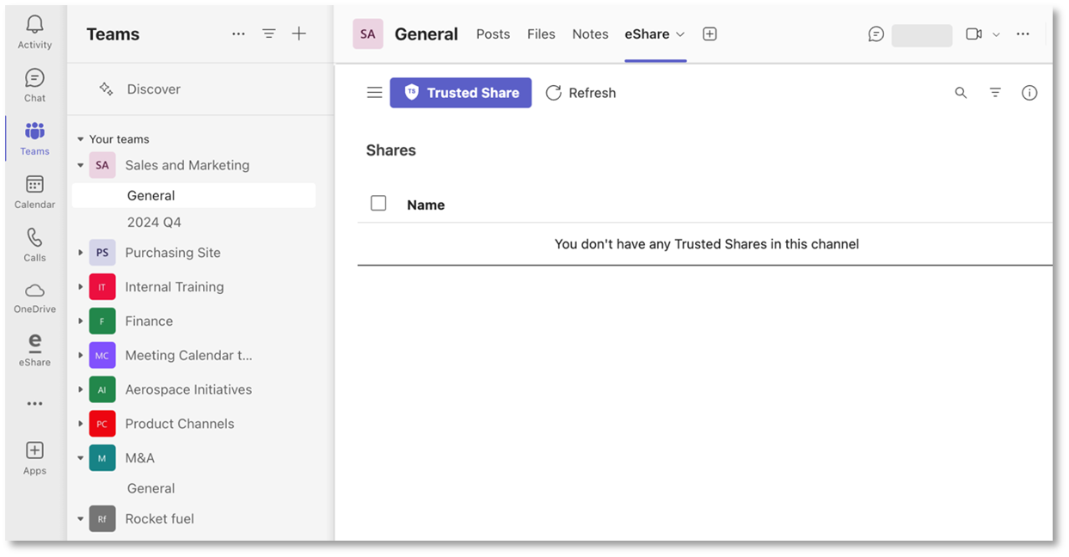The width and height of the screenshot is (1069, 557).
Task: Open the Apps store
Action: [x=34, y=458]
